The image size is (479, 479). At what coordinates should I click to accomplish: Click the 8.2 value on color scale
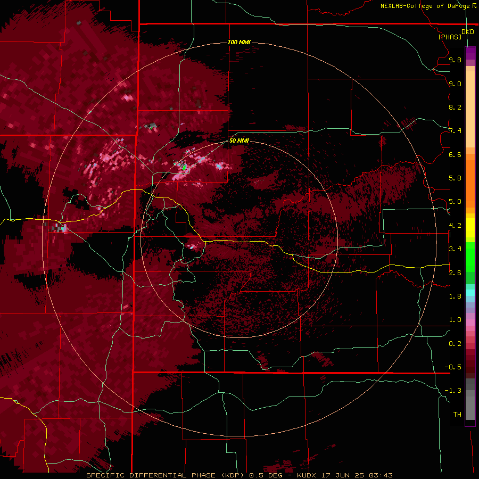pos(455,107)
